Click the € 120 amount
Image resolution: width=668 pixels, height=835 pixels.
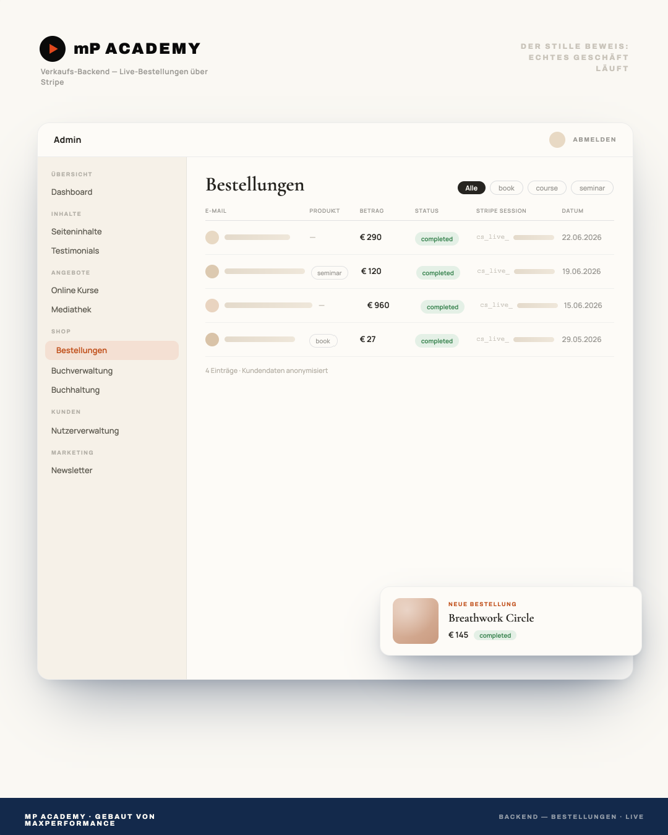tap(371, 272)
